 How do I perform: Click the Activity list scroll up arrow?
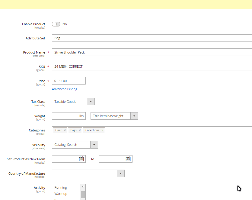point(83,187)
